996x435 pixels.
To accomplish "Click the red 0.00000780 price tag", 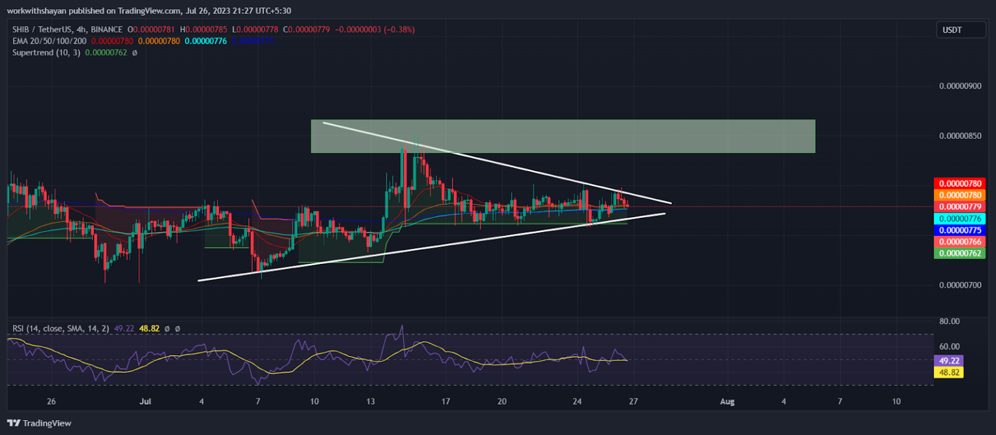I will (958, 183).
